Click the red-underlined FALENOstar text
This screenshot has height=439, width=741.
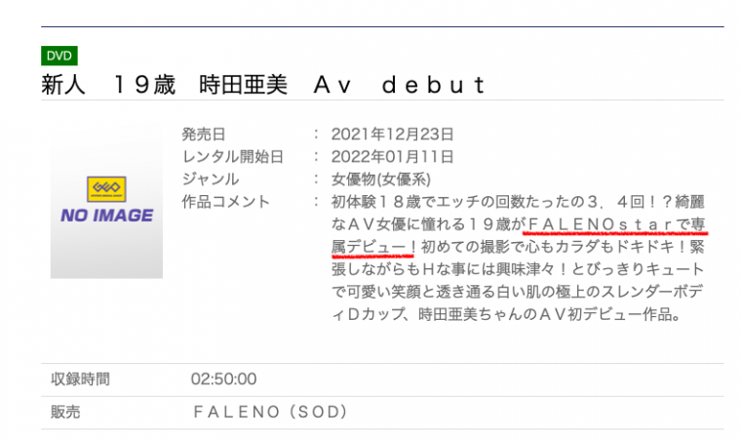(x=601, y=224)
